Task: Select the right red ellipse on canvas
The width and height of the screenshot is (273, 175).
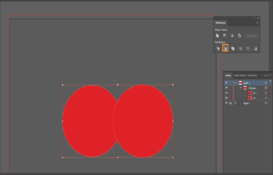Action: [x=143, y=121]
